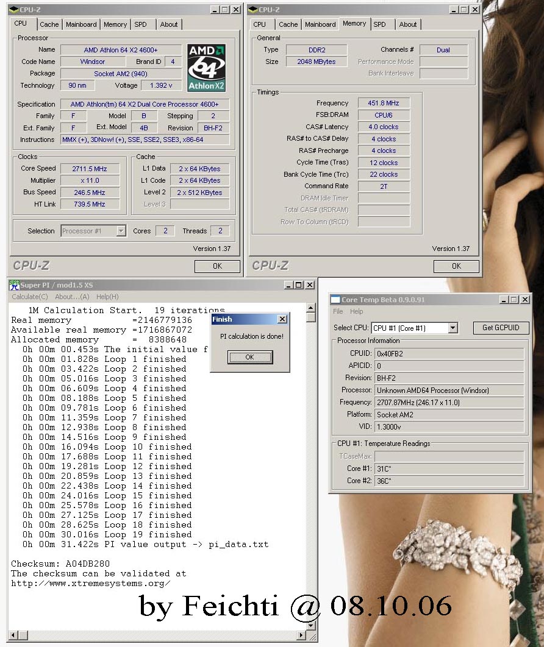
Task: Open Mainboard tab in right CPU-Z window
Action: [x=320, y=24]
